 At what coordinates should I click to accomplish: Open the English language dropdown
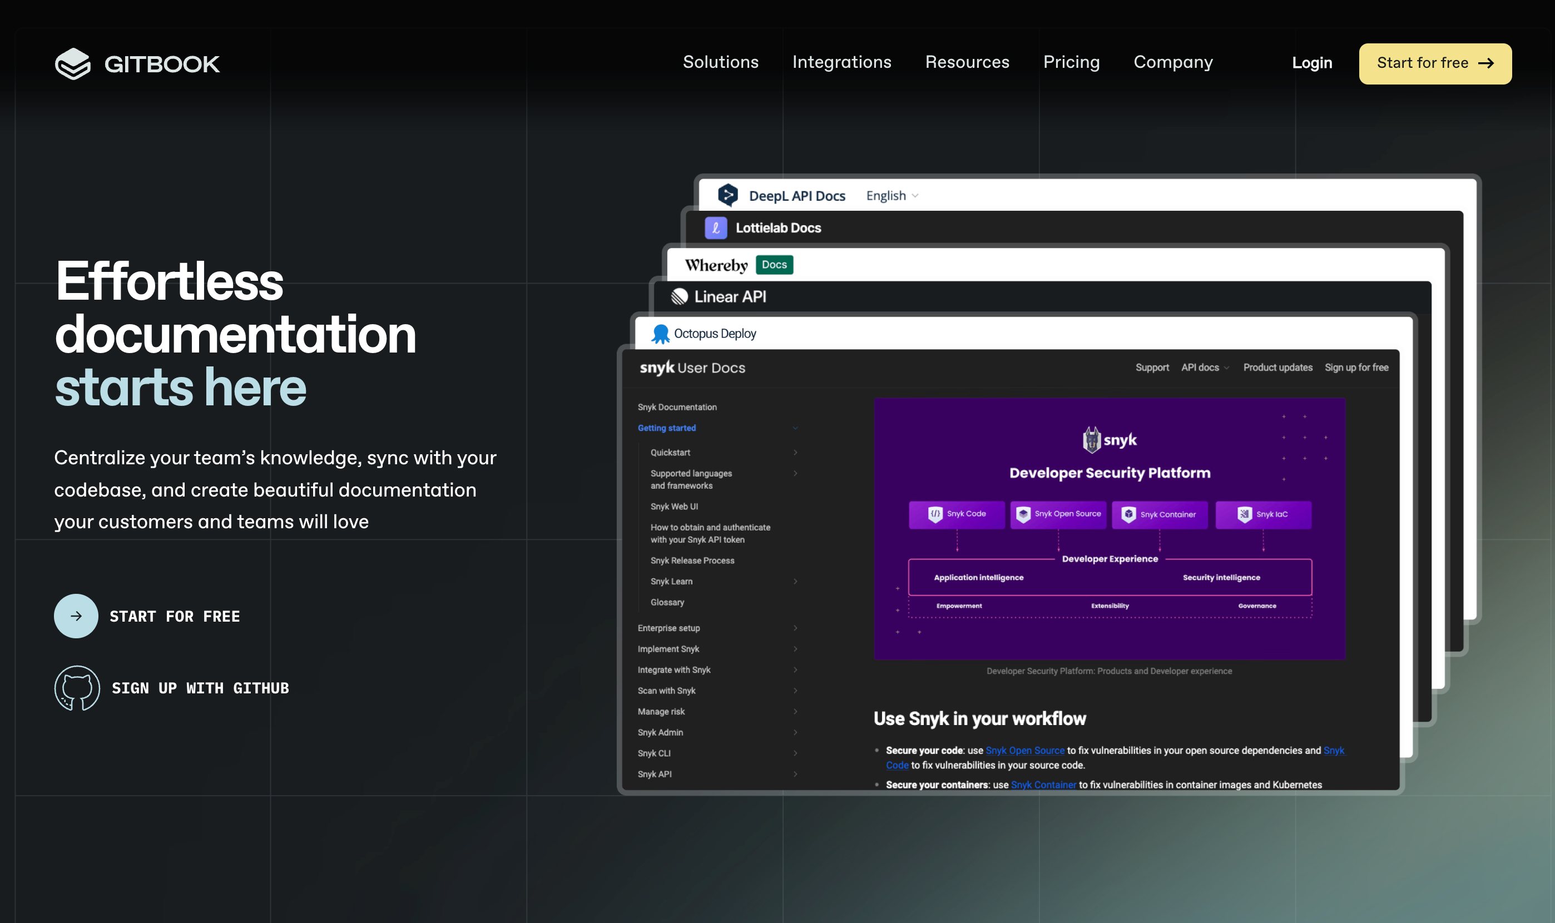pyautogui.click(x=892, y=196)
